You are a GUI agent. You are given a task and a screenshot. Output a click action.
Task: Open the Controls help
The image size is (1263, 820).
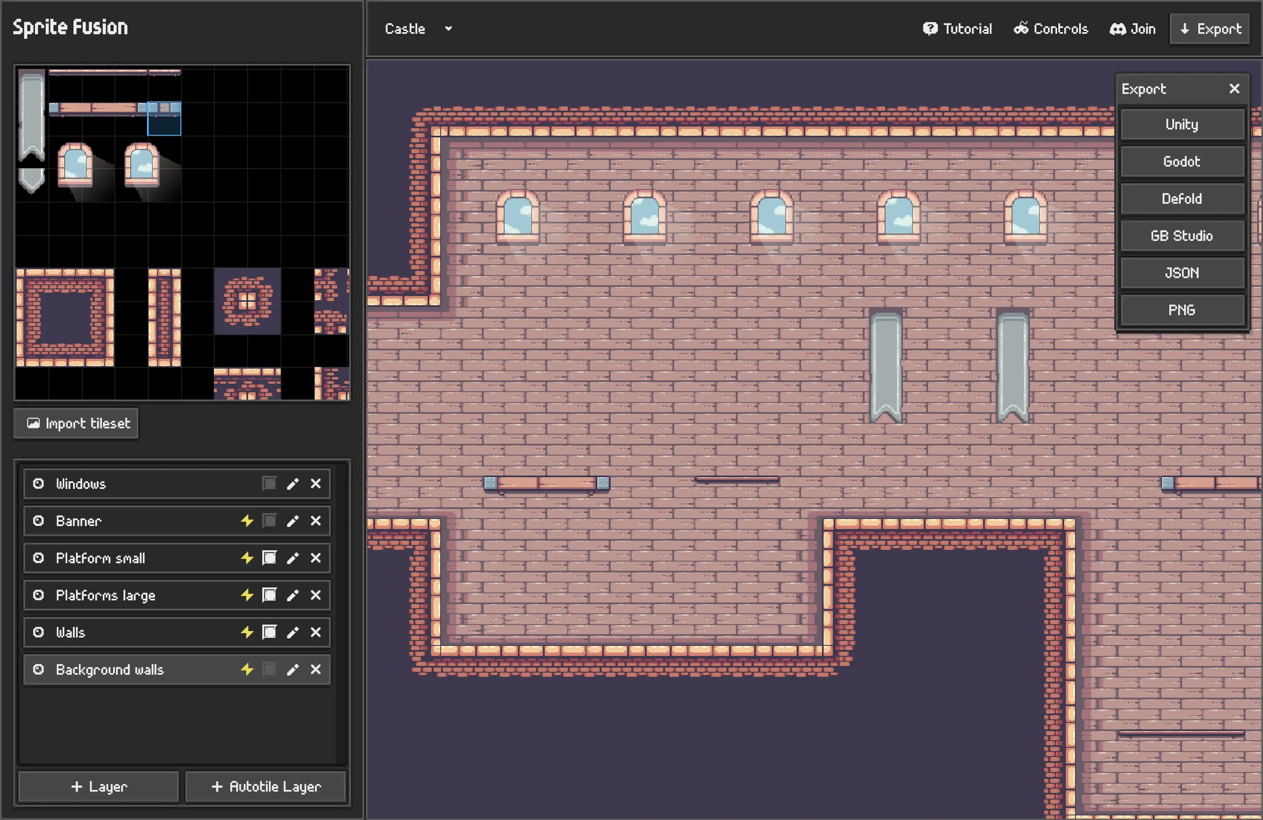point(1051,29)
